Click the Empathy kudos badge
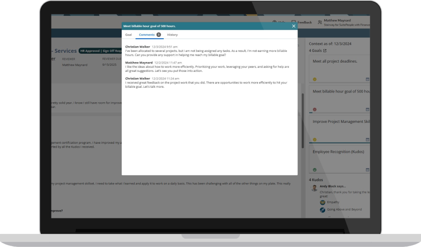421x247 pixels. click(322, 202)
